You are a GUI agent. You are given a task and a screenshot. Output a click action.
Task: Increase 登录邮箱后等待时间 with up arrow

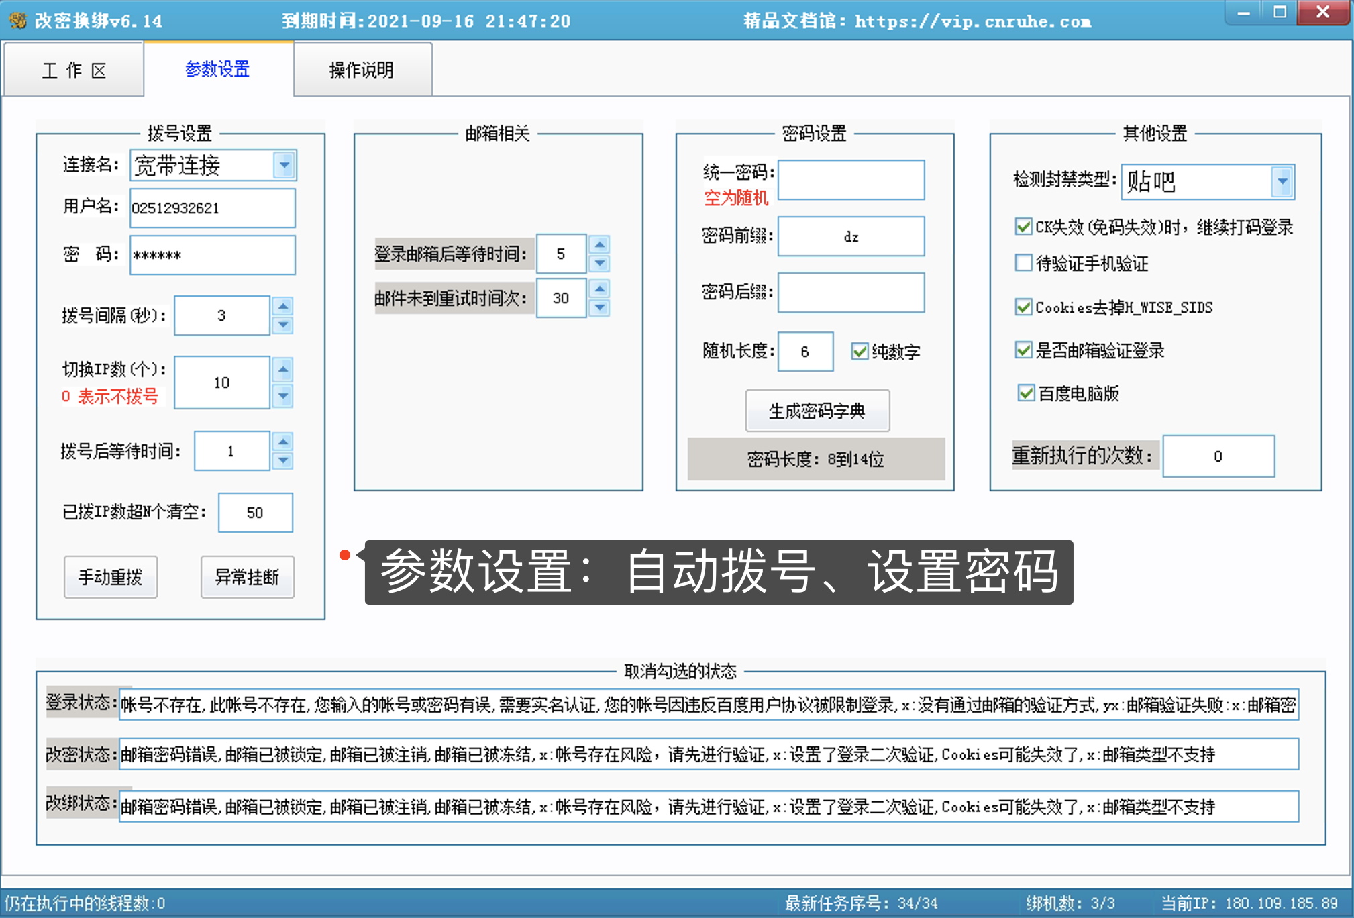point(600,244)
